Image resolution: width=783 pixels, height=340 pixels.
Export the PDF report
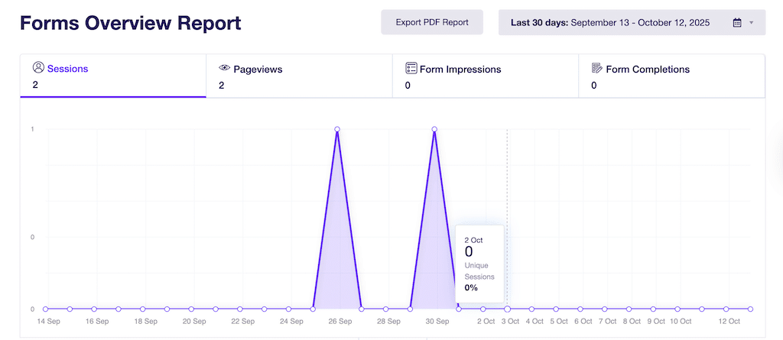coord(432,22)
